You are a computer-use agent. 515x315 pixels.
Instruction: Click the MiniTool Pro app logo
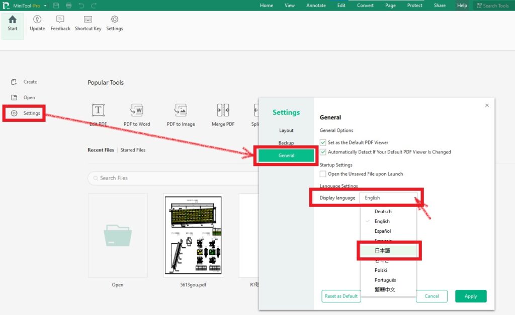pyautogui.click(x=6, y=6)
